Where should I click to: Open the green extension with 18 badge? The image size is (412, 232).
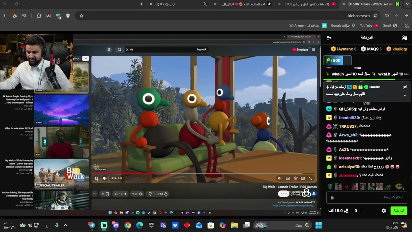click(x=58, y=16)
